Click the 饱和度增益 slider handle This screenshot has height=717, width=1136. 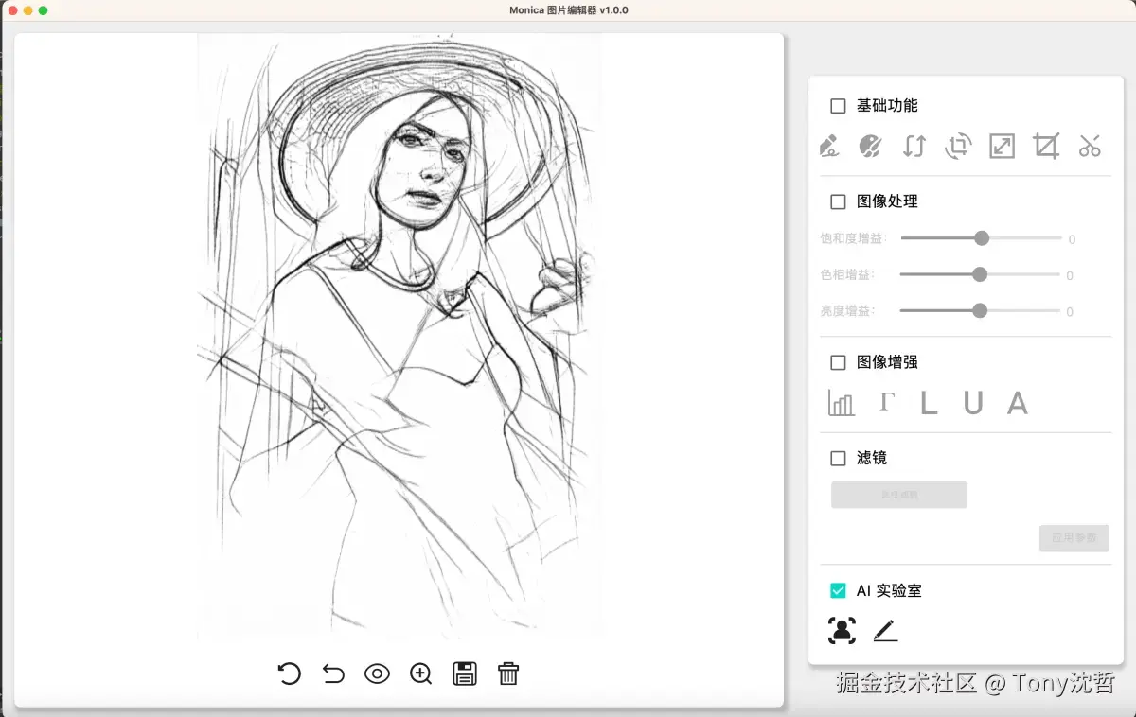tap(982, 238)
